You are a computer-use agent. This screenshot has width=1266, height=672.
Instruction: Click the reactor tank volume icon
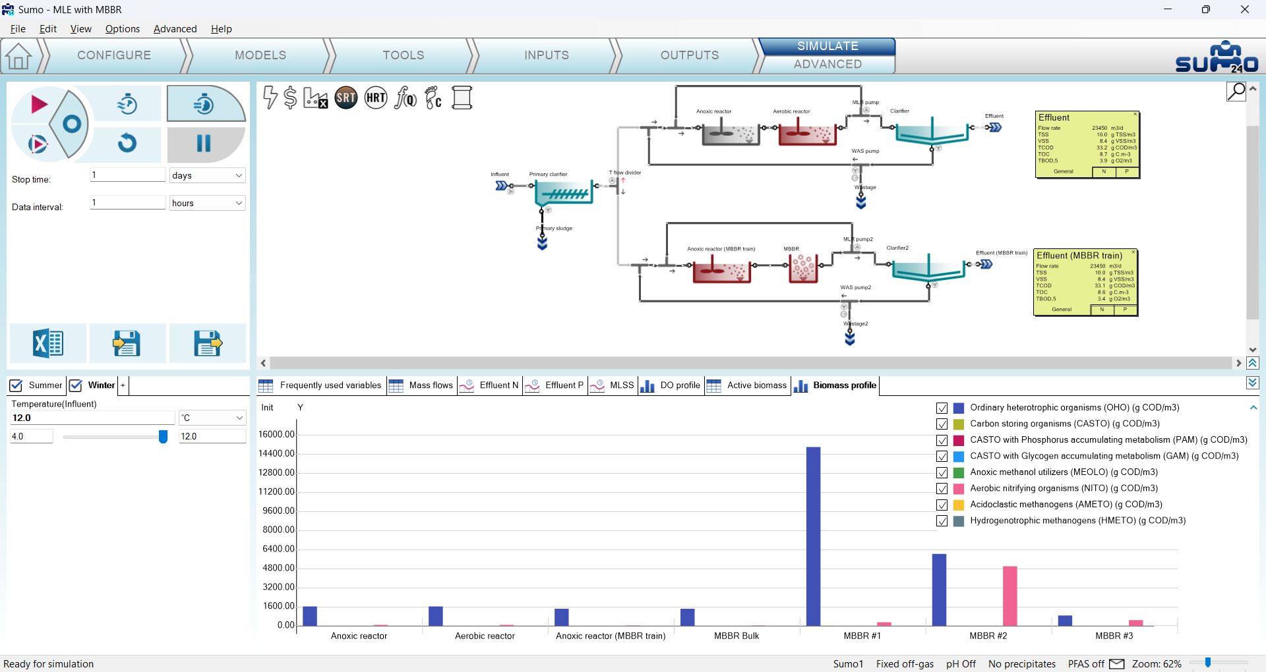[x=462, y=98]
